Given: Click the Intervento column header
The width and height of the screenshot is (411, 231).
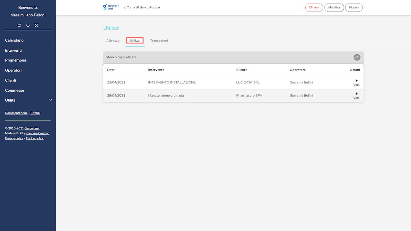Looking at the screenshot, I should 156,70.
